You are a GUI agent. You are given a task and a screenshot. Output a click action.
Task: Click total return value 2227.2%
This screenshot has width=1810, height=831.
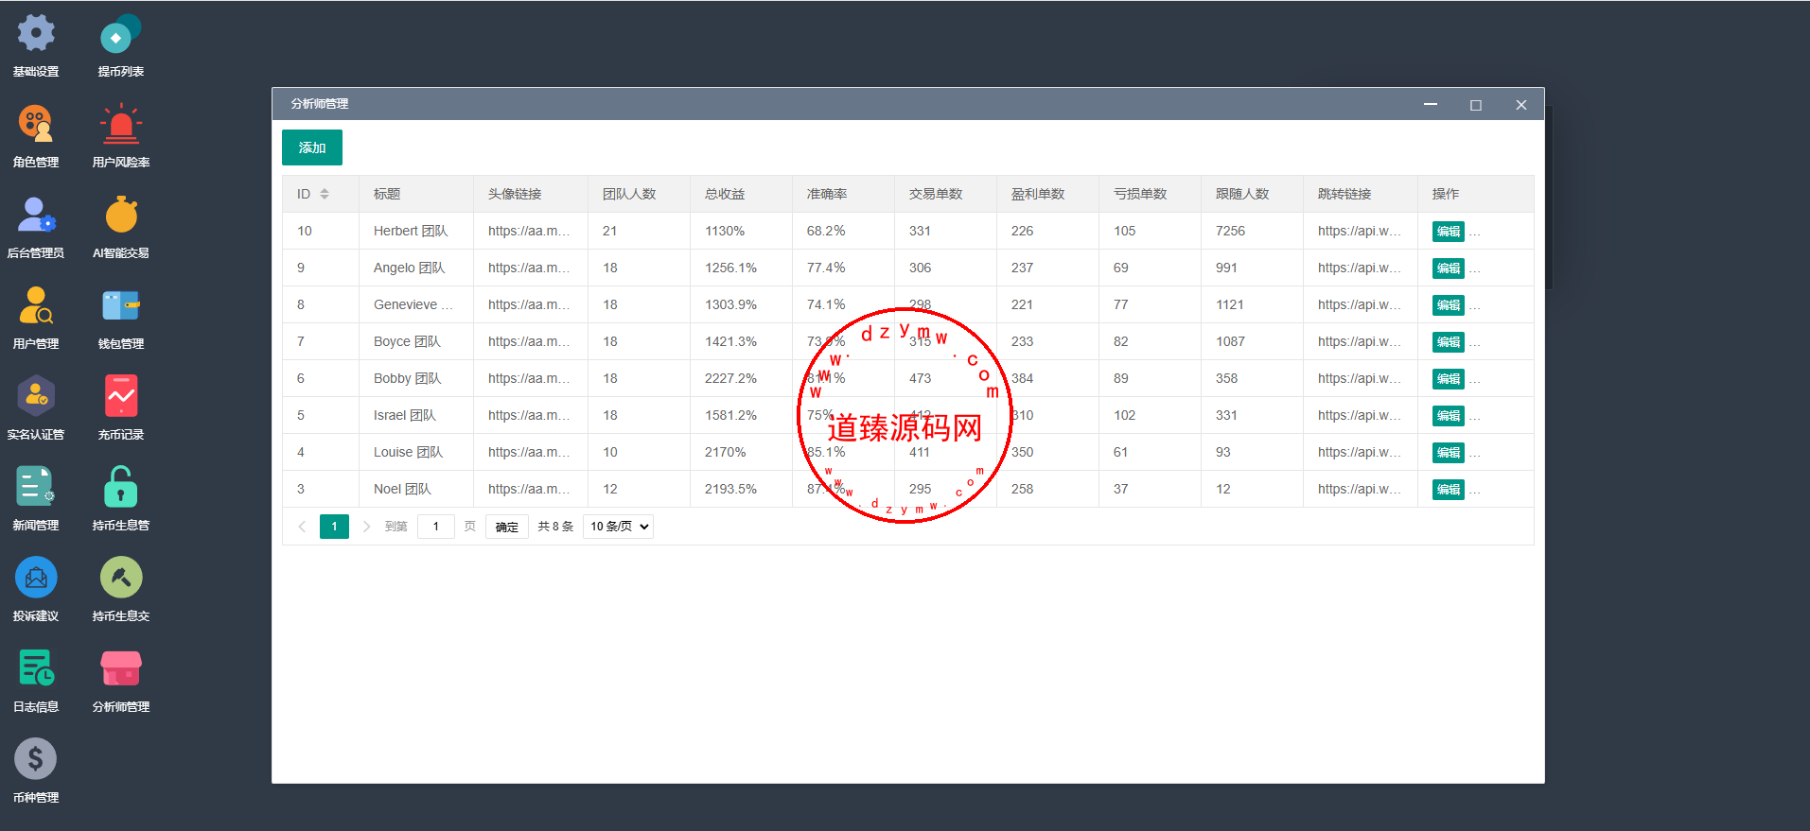pyautogui.click(x=730, y=378)
